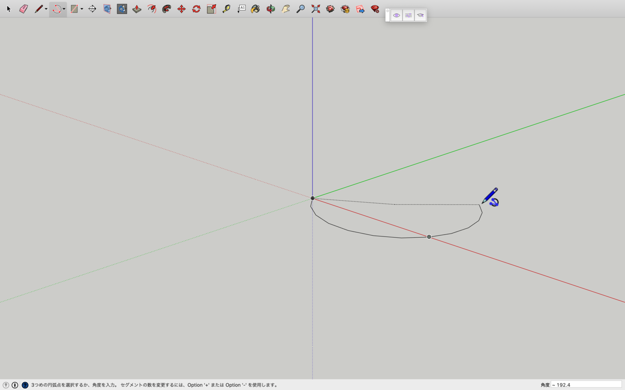This screenshot has width=625, height=390.
Task: Pick the Move tool with red arrows
Action: coord(181,9)
